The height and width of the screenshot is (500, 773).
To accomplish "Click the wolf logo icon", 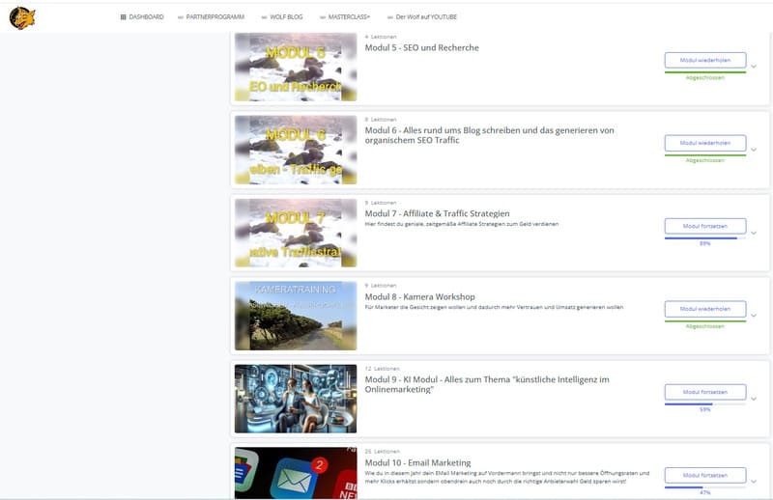I will pyautogui.click(x=22, y=17).
